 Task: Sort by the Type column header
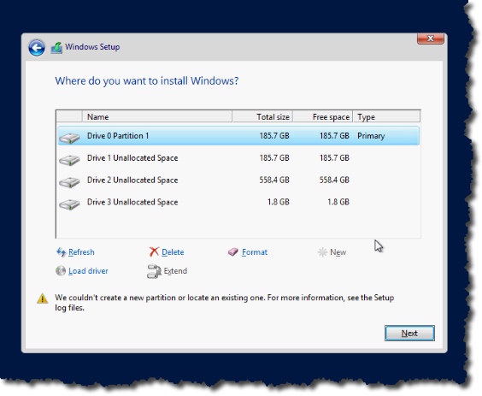click(386, 116)
